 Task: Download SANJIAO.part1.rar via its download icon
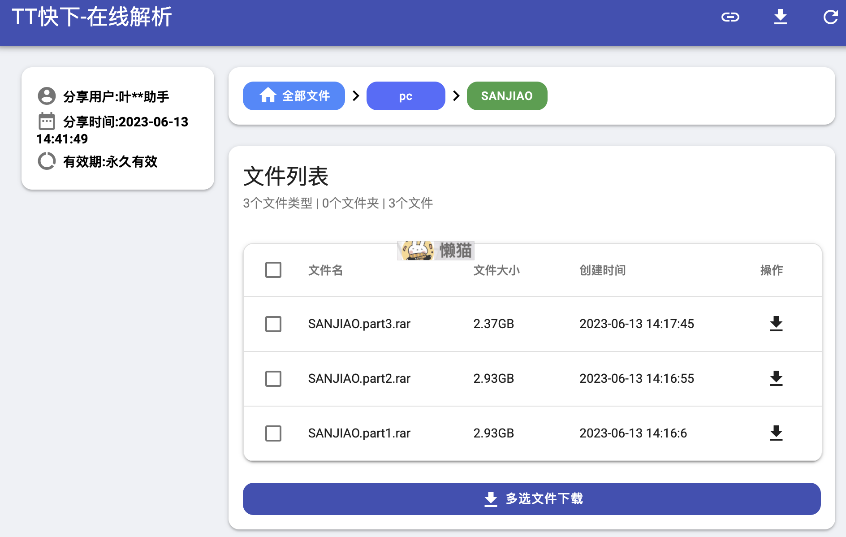(x=776, y=433)
